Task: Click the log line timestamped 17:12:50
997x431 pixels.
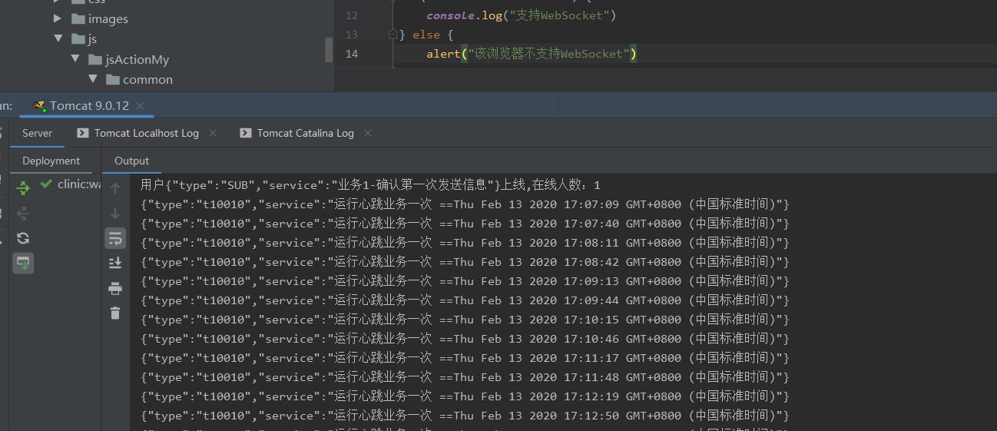Action: tap(465, 416)
